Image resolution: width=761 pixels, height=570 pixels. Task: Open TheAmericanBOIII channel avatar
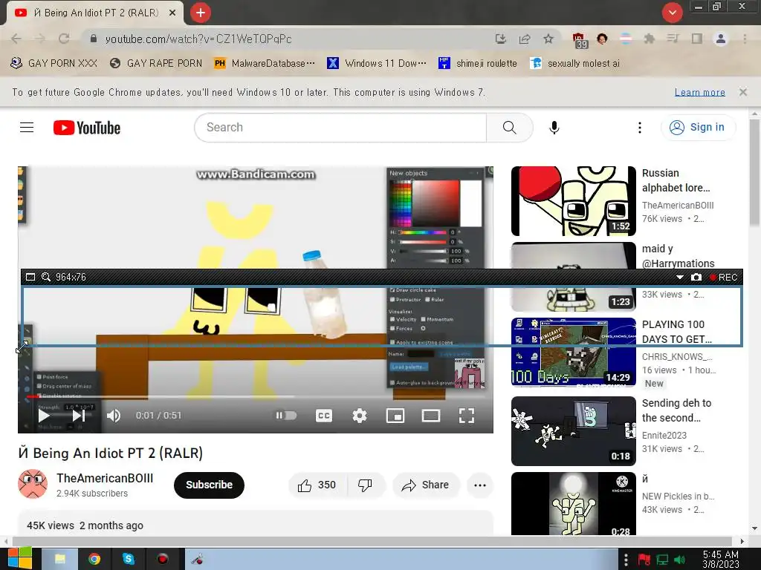tap(33, 484)
